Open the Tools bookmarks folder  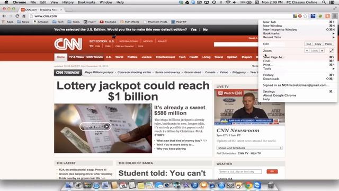click(74, 22)
